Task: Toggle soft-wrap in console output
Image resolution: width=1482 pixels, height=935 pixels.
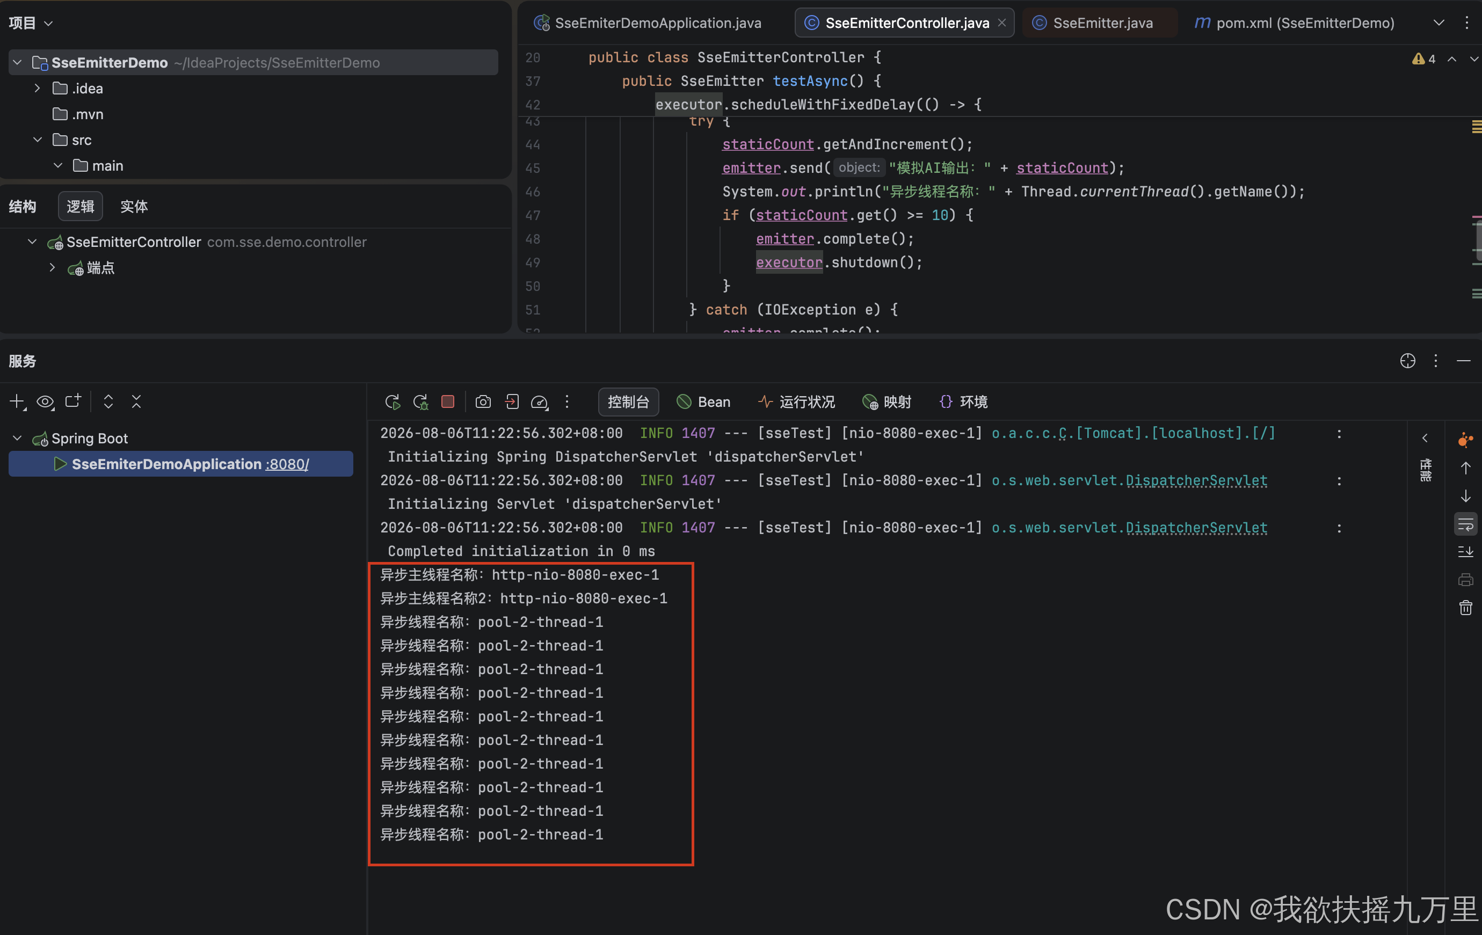Action: pos(1465,525)
